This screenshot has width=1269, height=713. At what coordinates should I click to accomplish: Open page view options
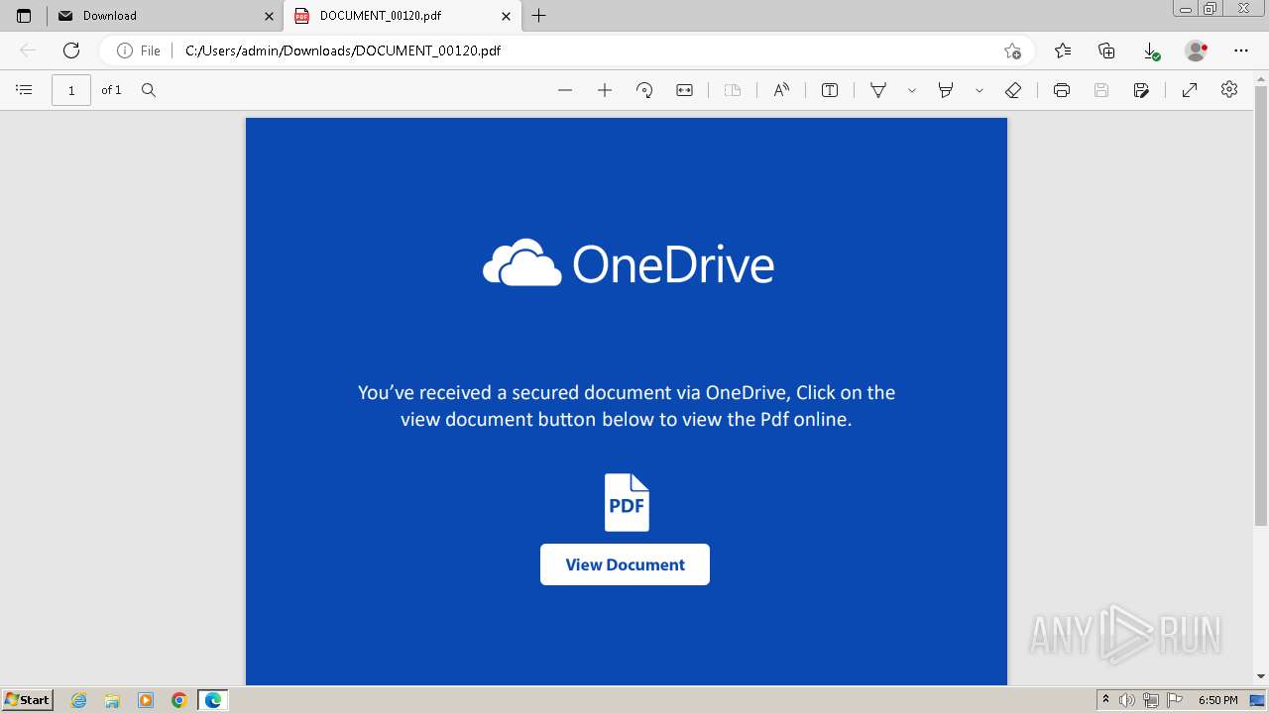pyautogui.click(x=733, y=90)
